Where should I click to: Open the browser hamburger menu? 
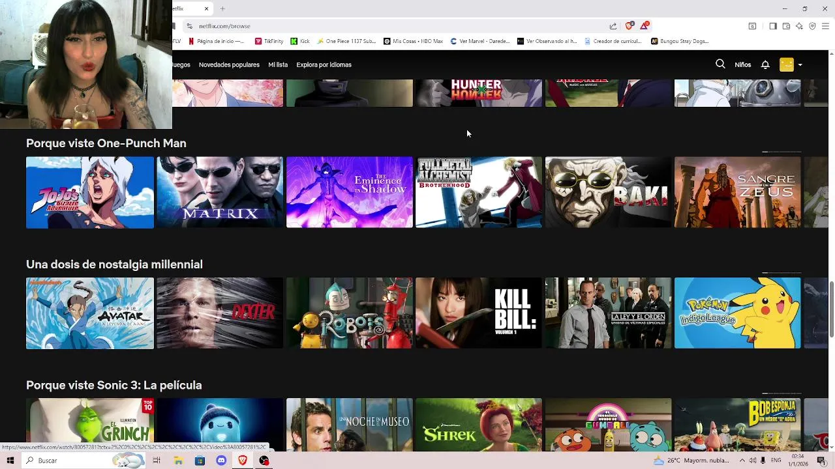click(825, 26)
